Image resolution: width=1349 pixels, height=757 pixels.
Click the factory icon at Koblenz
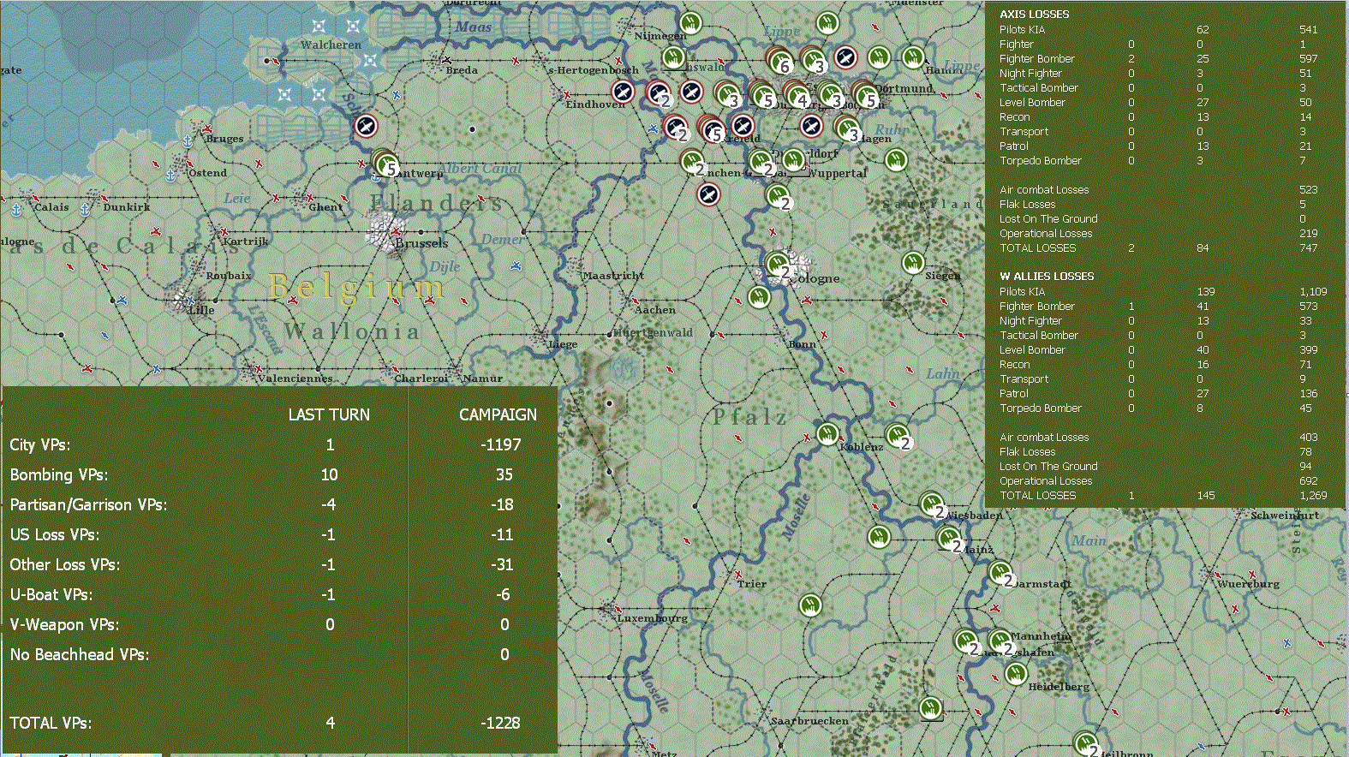(x=827, y=433)
